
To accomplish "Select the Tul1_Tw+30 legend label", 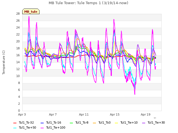I will [156, 122].
